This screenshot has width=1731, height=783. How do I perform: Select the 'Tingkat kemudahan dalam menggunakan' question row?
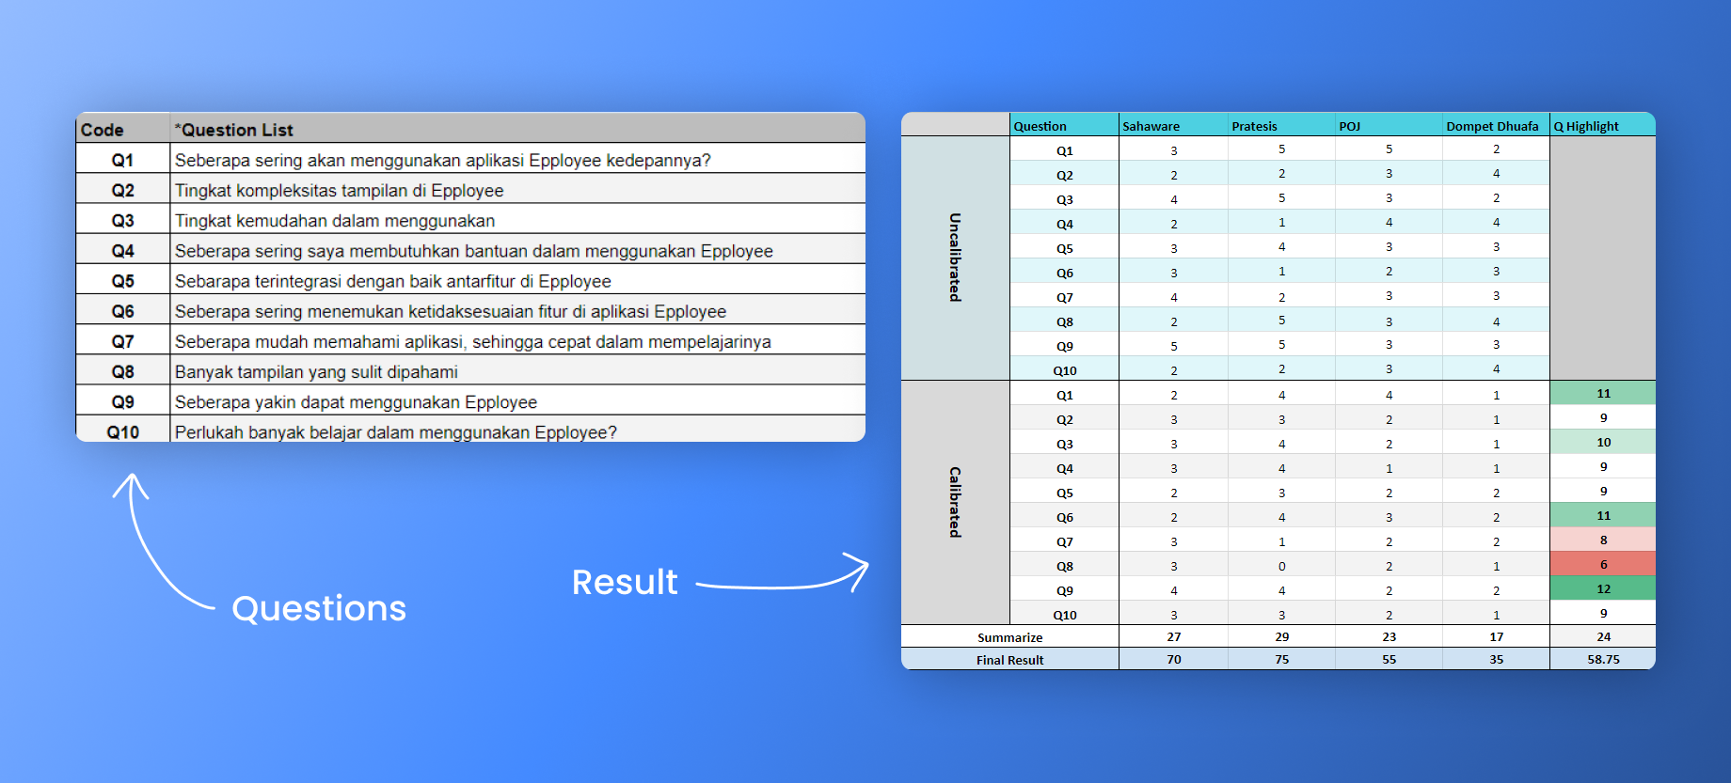pyautogui.click(x=335, y=221)
